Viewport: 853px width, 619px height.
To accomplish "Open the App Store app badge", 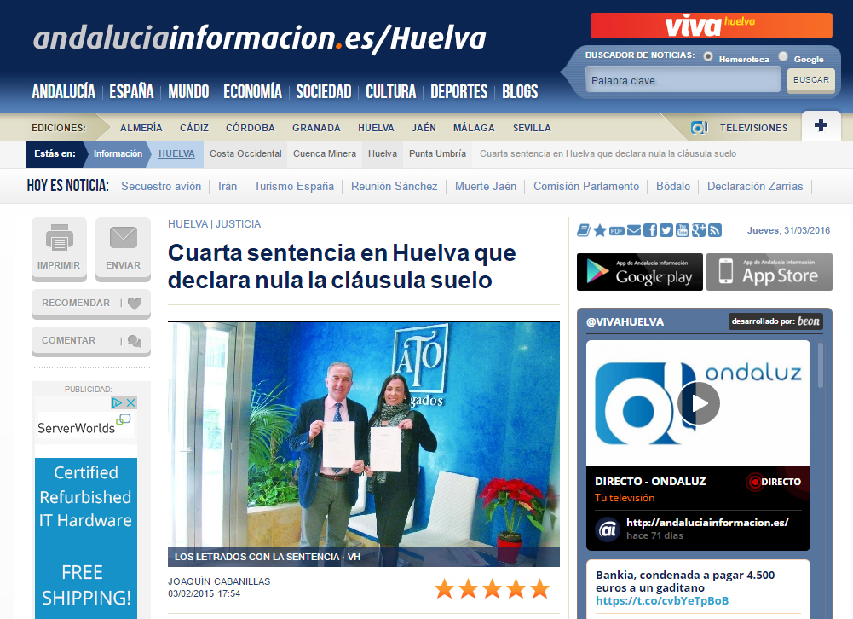I will pos(769,272).
